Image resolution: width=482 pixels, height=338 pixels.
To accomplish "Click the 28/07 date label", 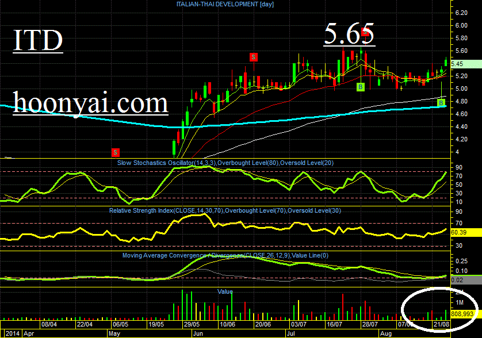I will pyautogui.click(x=370, y=324).
